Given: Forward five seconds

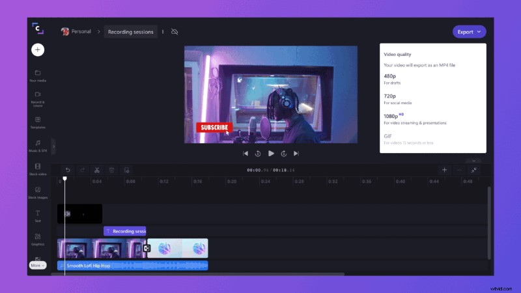Looking at the screenshot, I should coord(283,154).
